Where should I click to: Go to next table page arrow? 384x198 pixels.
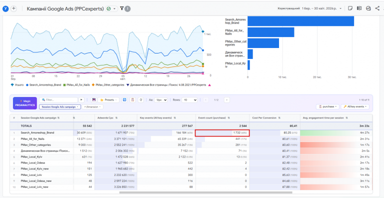coord(227,99)
